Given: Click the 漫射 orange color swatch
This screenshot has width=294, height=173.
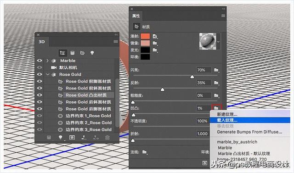Looking at the screenshot, I should click(x=145, y=36).
